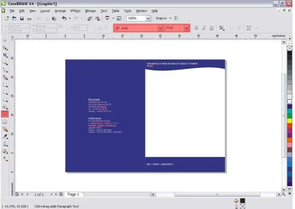Open the zoom navigator at scrollbar corner
The height and width of the screenshot is (209, 295).
point(283,194)
